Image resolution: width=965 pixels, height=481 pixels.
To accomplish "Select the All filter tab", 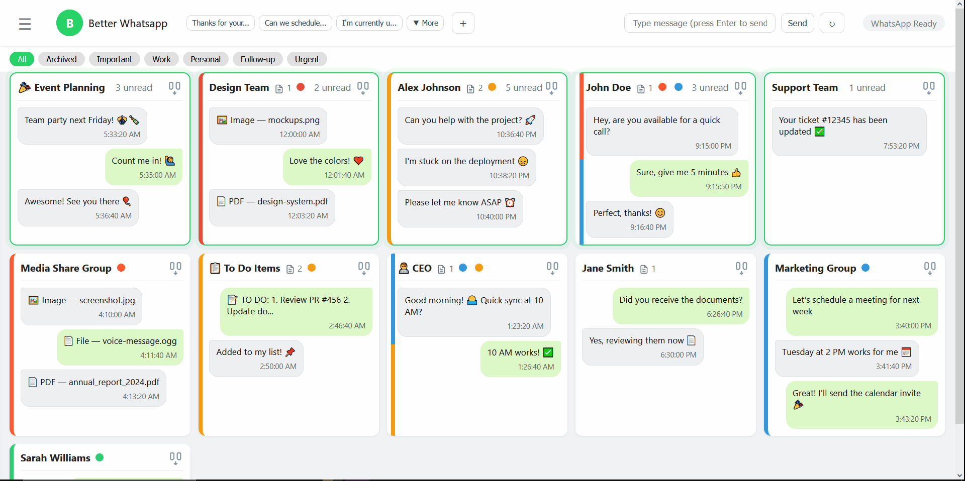I will pos(22,59).
